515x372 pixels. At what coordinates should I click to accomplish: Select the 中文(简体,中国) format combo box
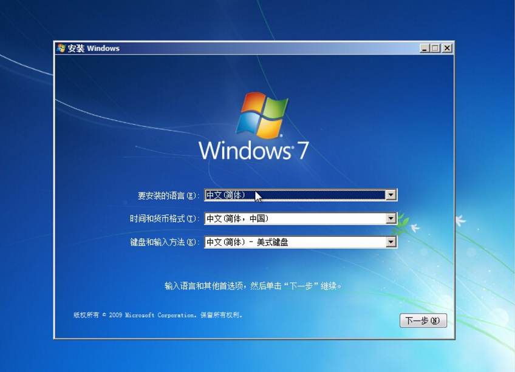(301, 218)
